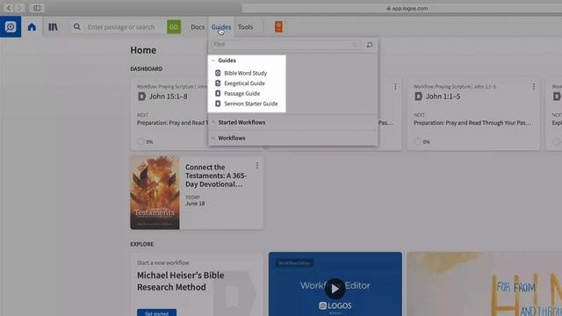Click the Exegetical Guide icon
The image size is (562, 316).
click(x=218, y=83)
